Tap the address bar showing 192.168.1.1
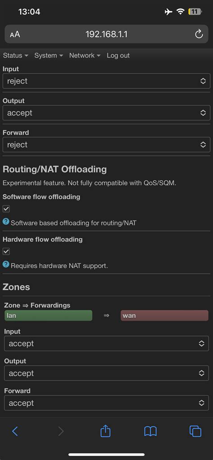The image size is (213, 460). pyautogui.click(x=106, y=34)
